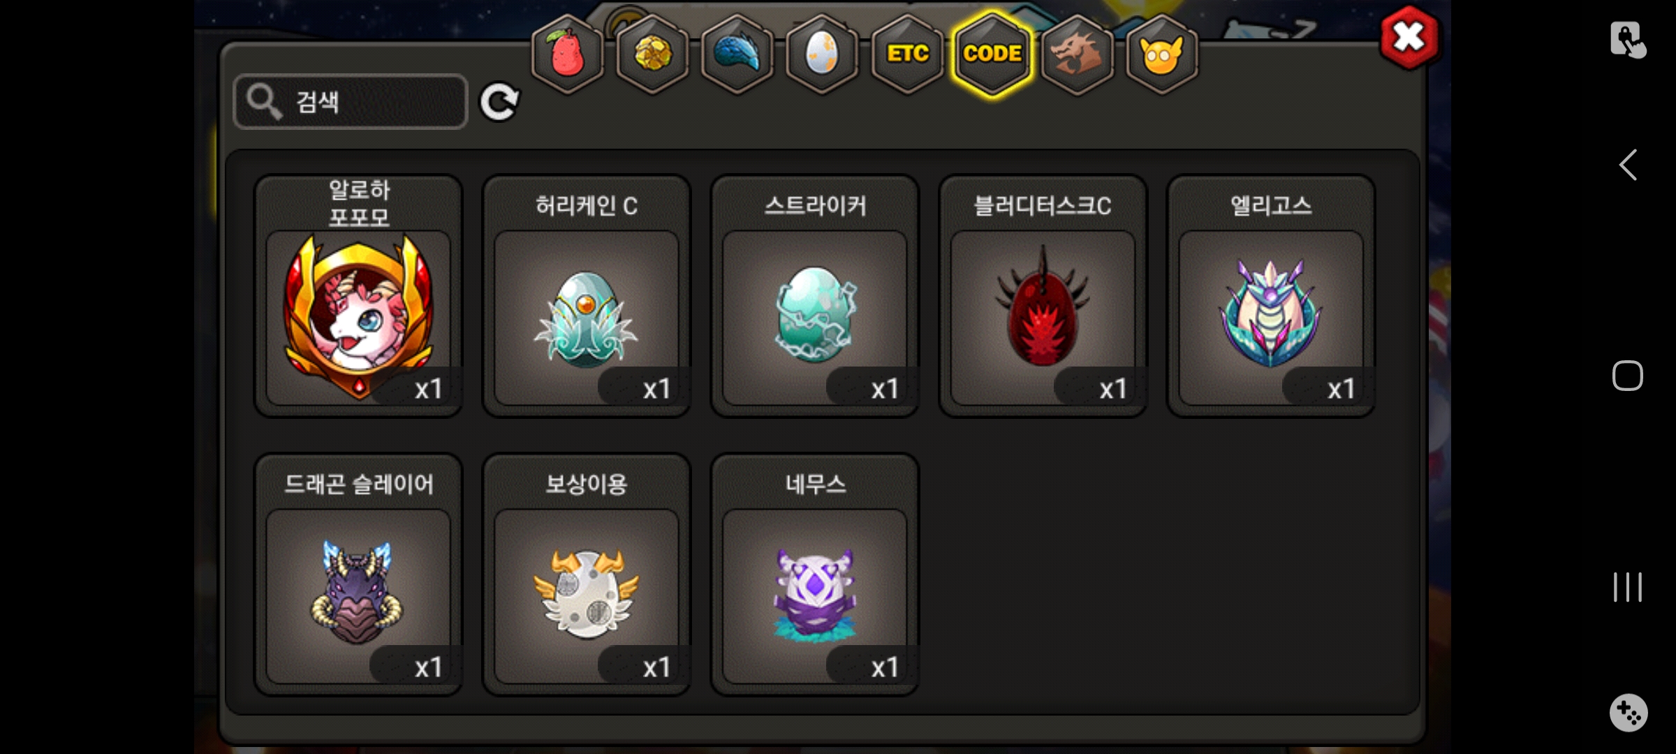Open the red fruit food tab
This screenshot has width=1676, height=754.
(x=567, y=54)
